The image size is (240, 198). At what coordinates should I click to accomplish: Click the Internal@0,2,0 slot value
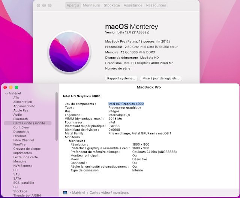coord(119,115)
